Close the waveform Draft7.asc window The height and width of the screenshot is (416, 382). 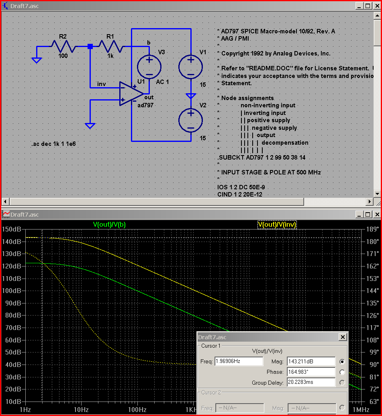(377, 214)
